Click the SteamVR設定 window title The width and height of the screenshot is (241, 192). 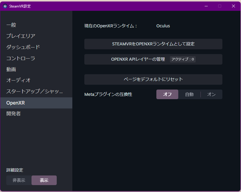(20, 6)
